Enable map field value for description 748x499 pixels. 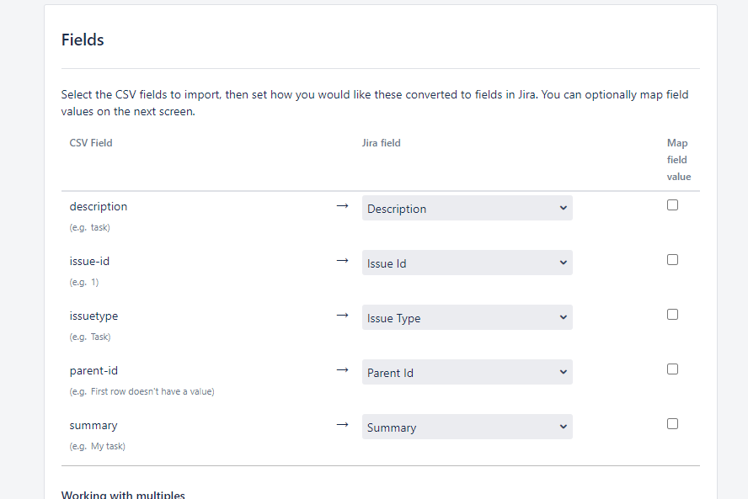672,205
